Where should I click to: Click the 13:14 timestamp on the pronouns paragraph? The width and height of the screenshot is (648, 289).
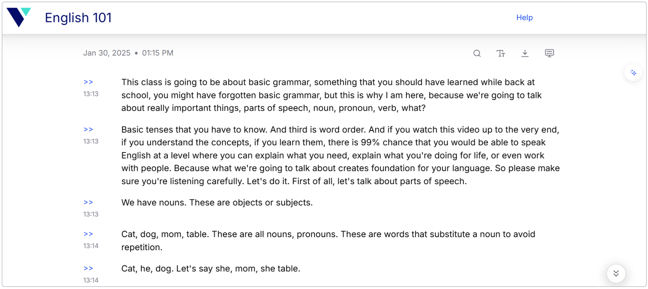(91, 246)
